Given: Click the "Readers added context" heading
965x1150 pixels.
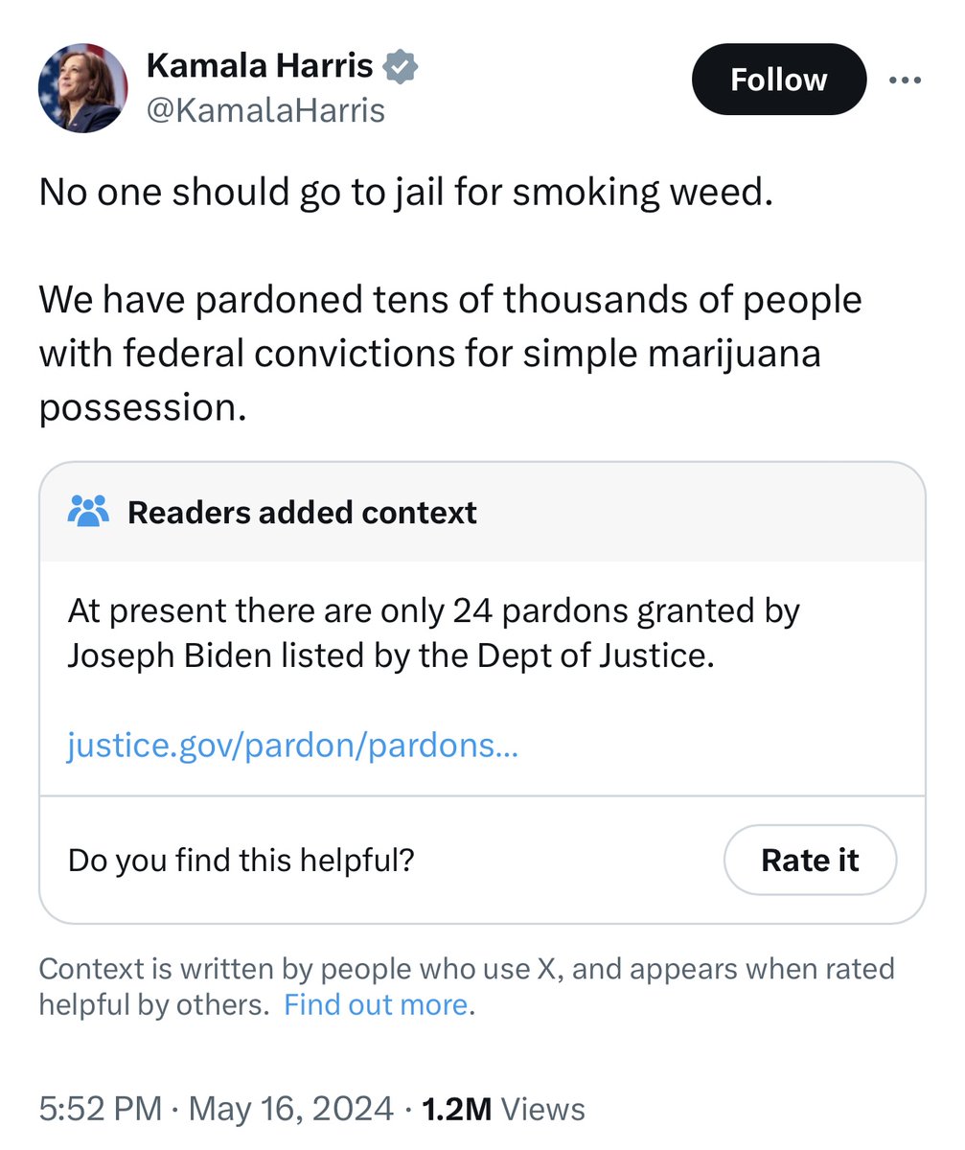Looking at the screenshot, I should pyautogui.click(x=302, y=513).
